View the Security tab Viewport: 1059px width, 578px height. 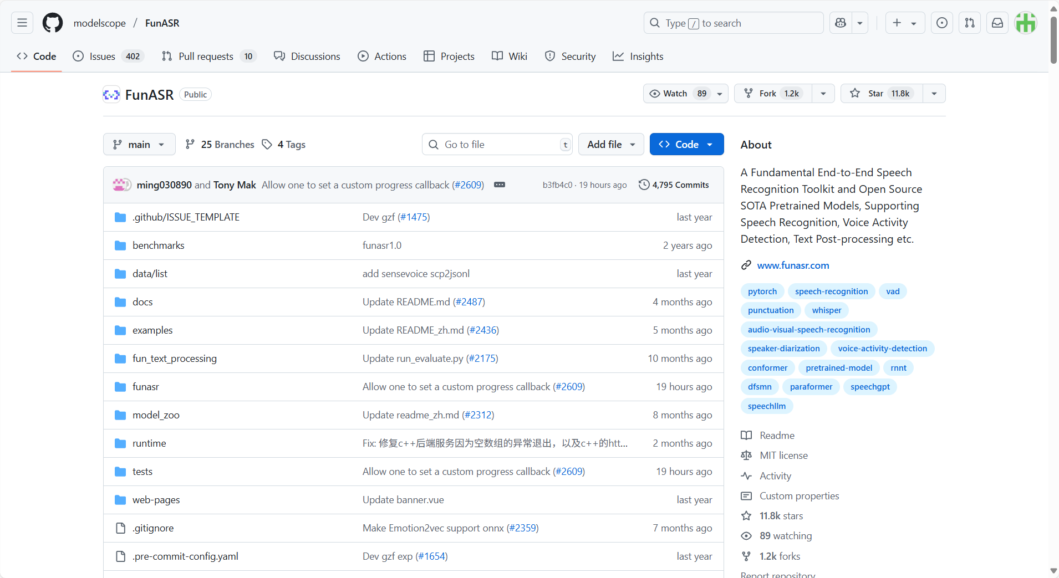click(x=571, y=56)
